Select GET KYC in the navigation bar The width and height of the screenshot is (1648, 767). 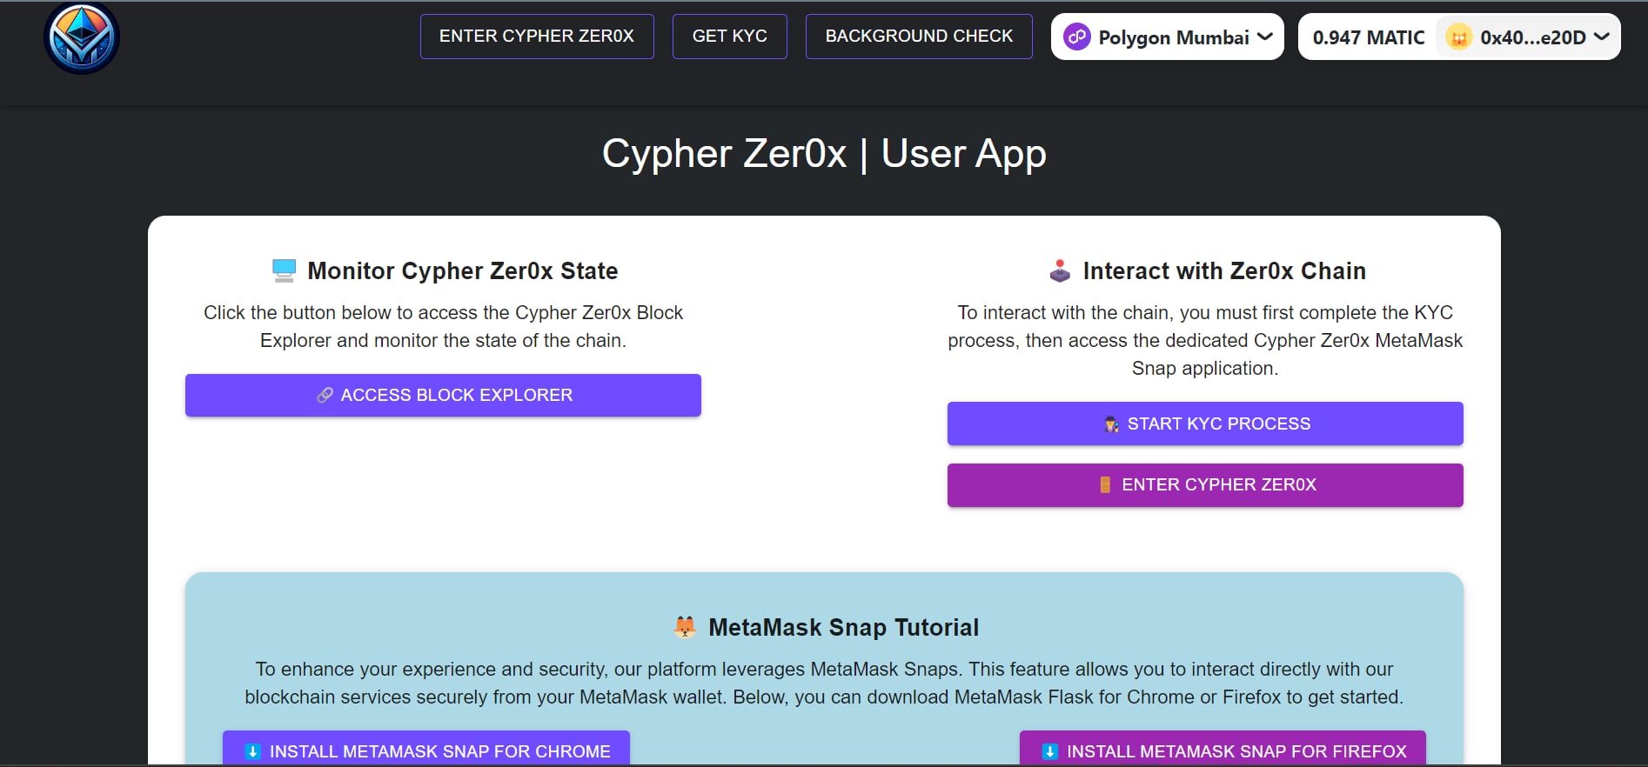pyautogui.click(x=729, y=37)
